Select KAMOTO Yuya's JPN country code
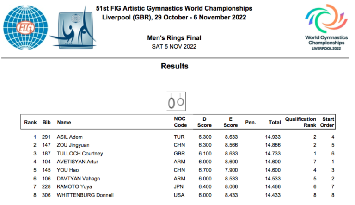The width and height of the screenshot is (355, 205). click(x=178, y=187)
